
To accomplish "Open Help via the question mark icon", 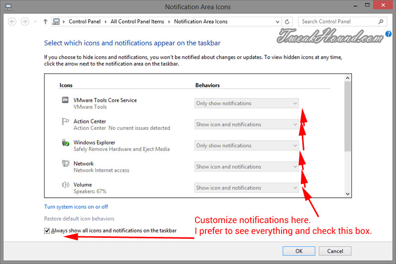I will click(389, 34).
